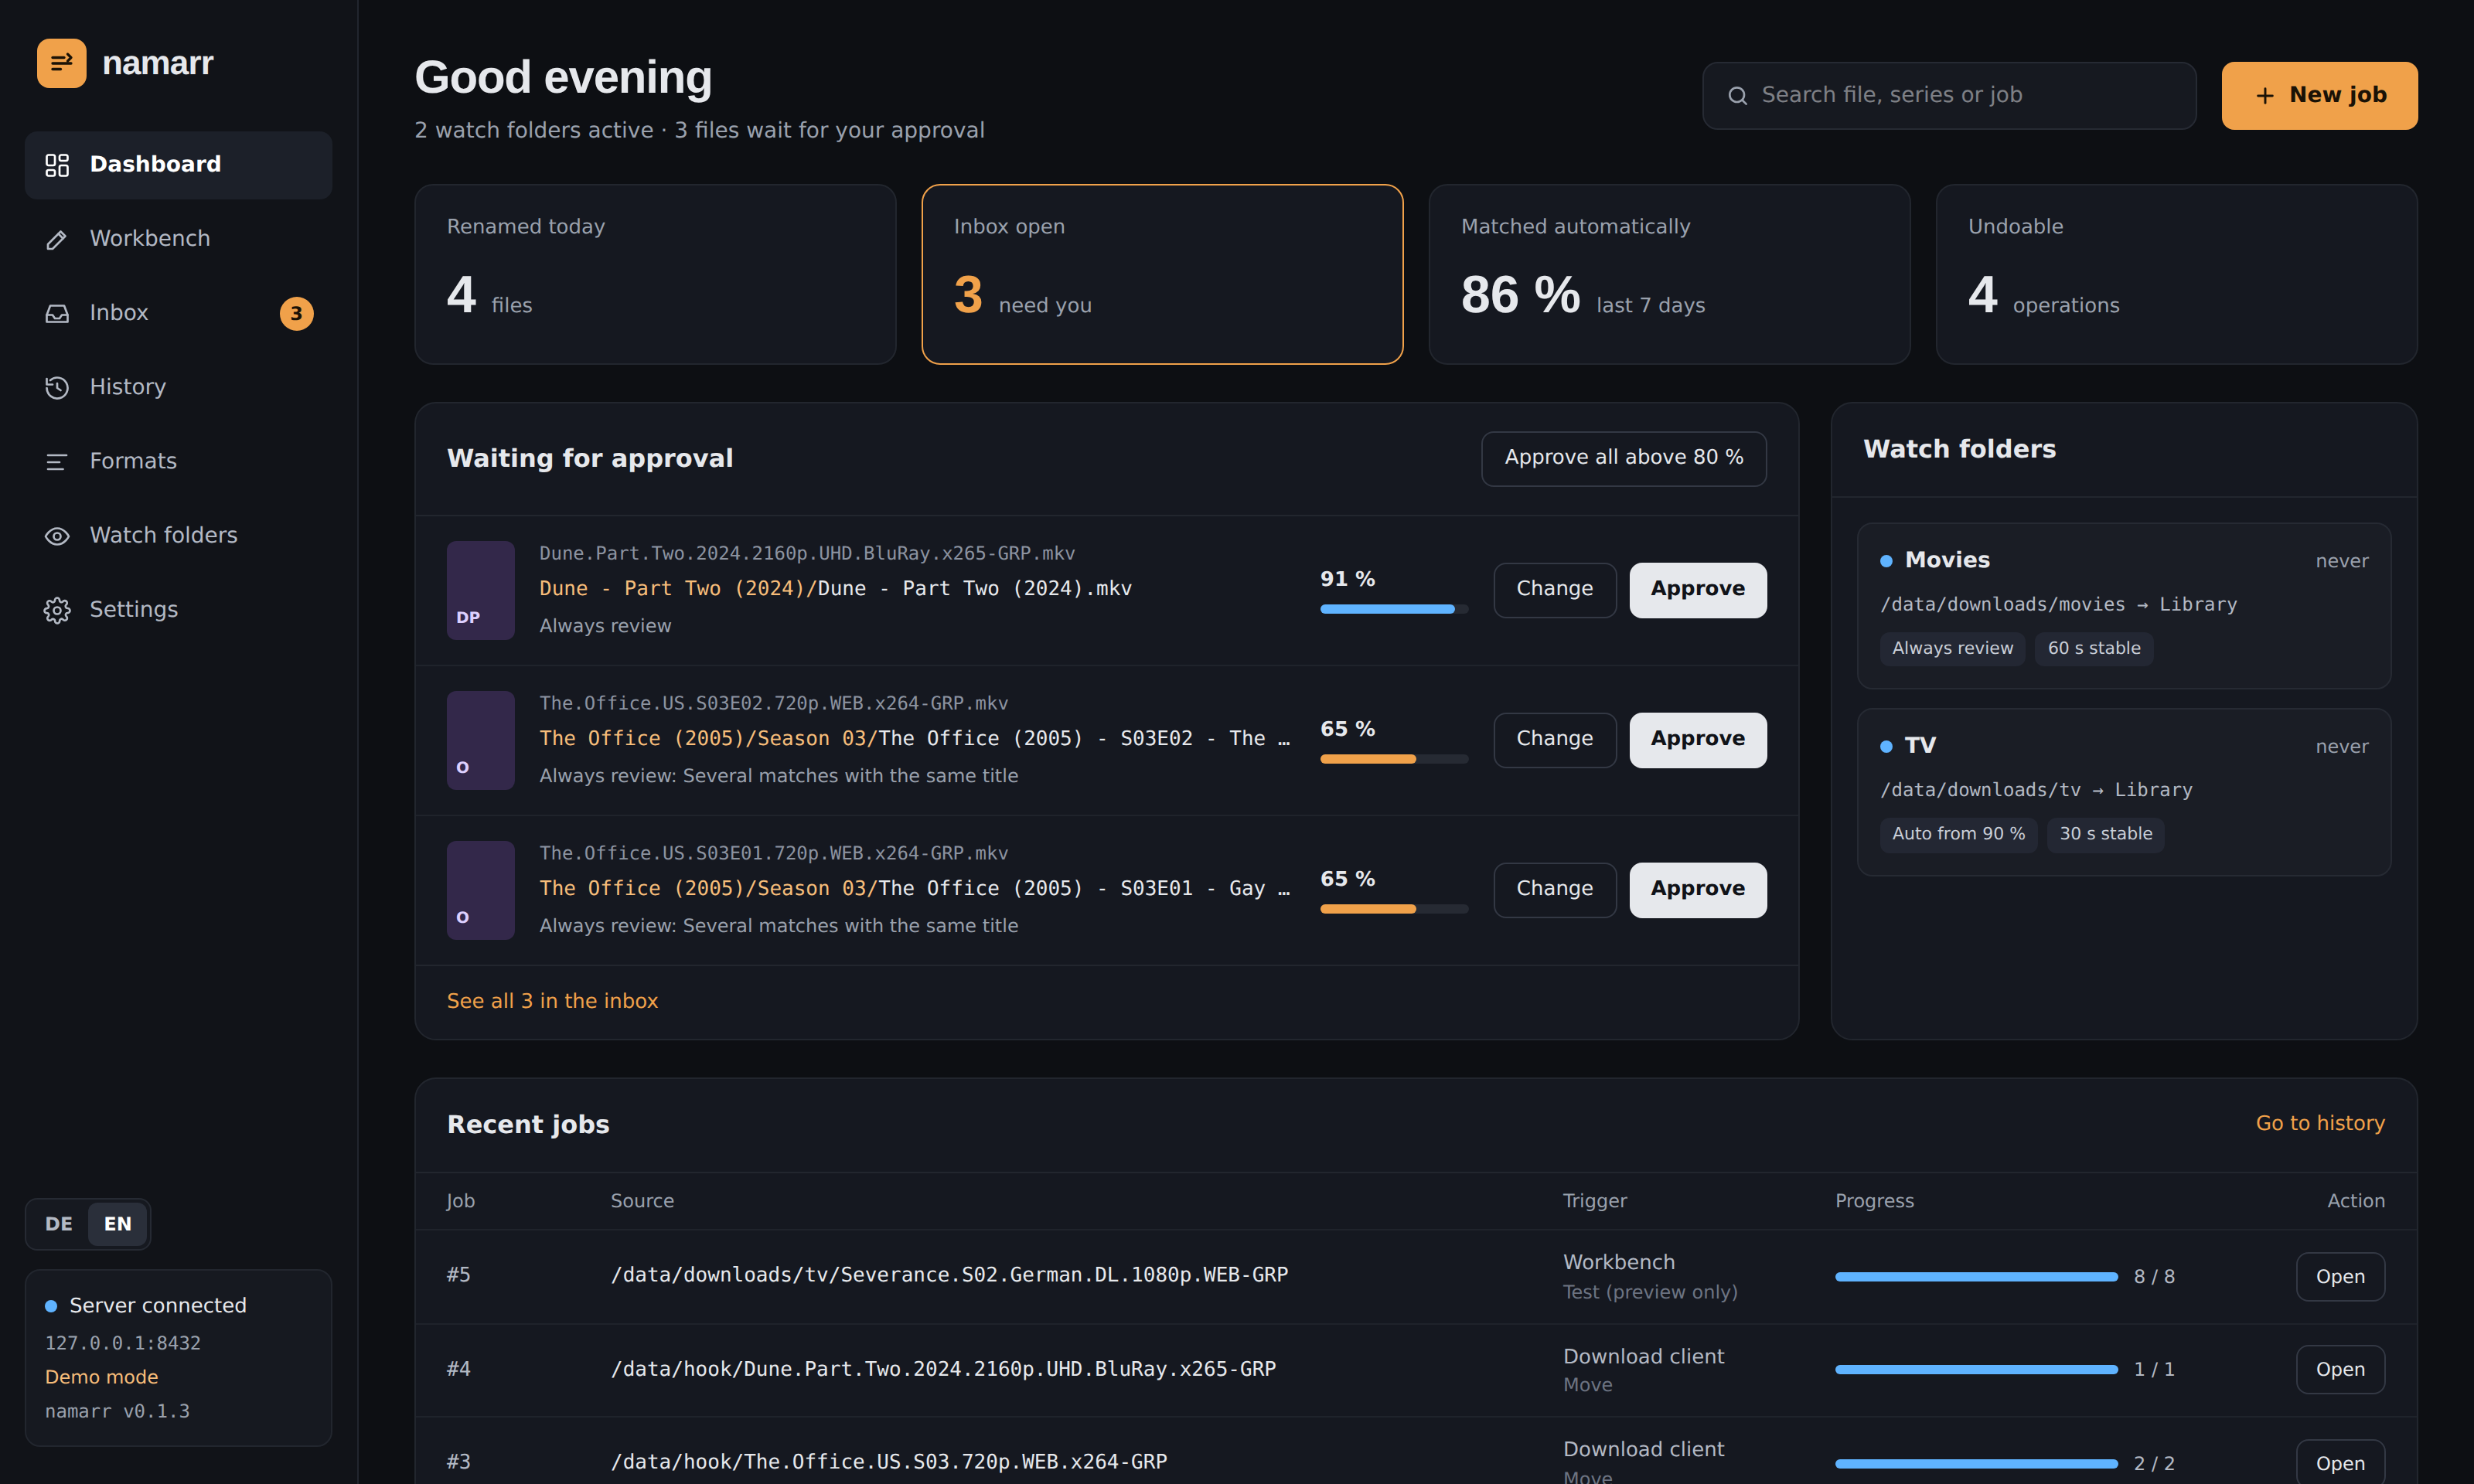The width and height of the screenshot is (2474, 1484).
Task: Open Settings from the sidebar
Action: pos(178,610)
